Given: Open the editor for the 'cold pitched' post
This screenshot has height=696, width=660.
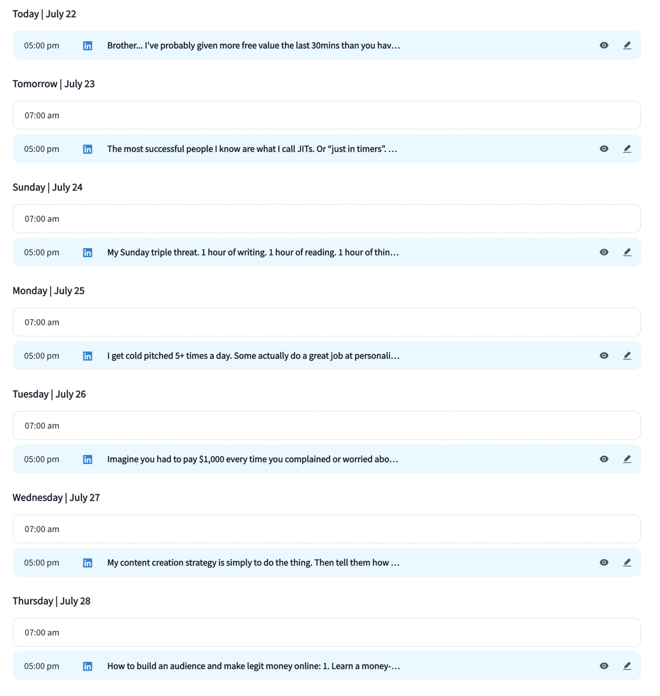Looking at the screenshot, I should tap(627, 356).
